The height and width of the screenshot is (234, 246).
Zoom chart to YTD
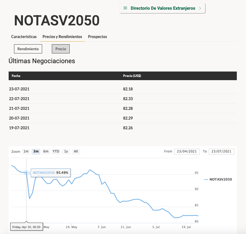(x=56, y=151)
